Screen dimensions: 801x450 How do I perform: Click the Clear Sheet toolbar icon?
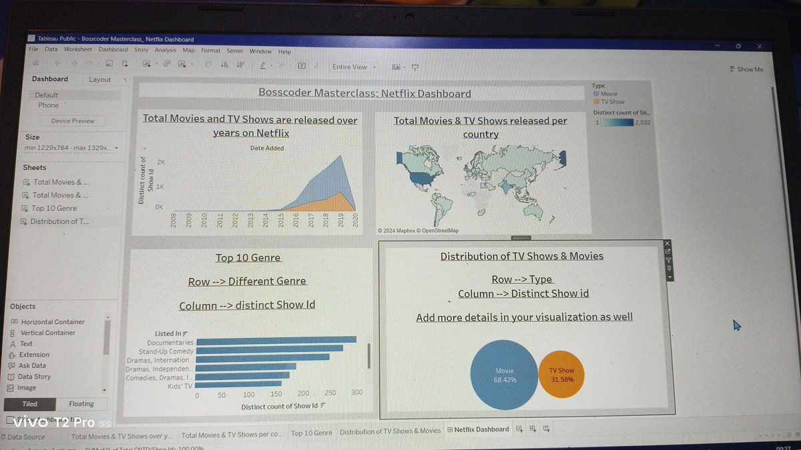pos(182,65)
